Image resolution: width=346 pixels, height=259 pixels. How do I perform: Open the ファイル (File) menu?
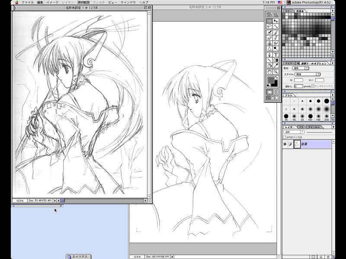tap(27, 3)
